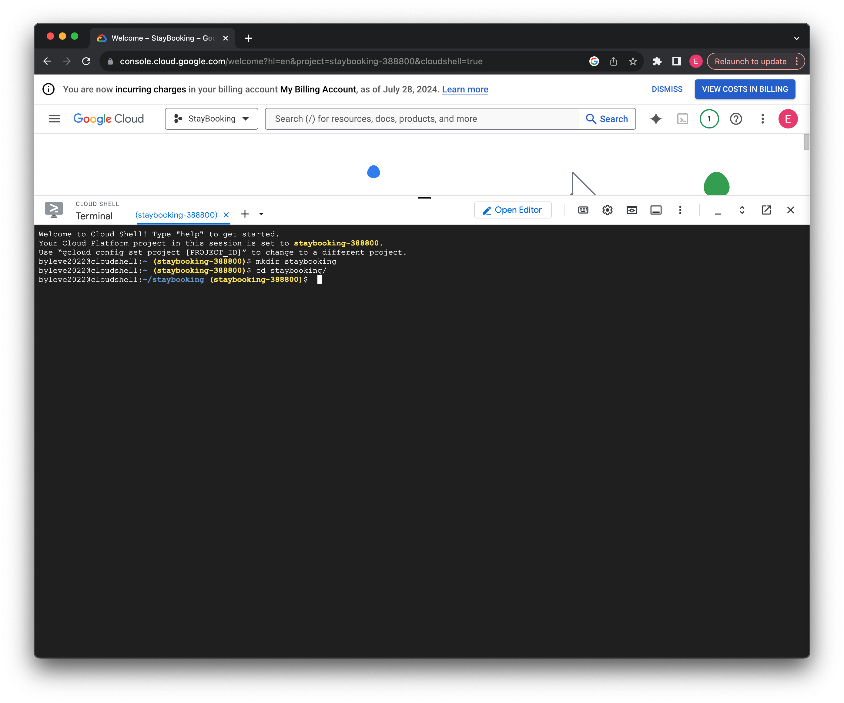Open Cloud Shell in new window
Screen dimensions: 844x703
point(766,210)
